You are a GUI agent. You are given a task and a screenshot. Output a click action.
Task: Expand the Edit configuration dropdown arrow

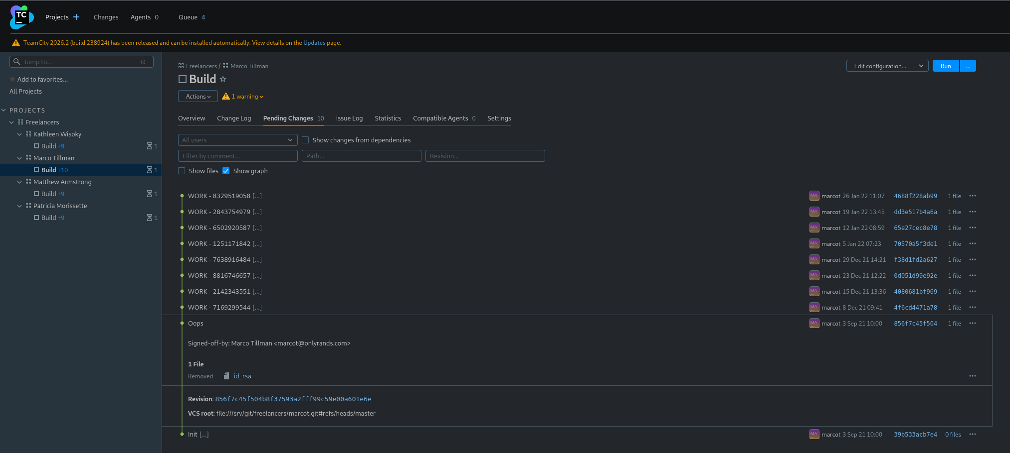[x=921, y=66]
